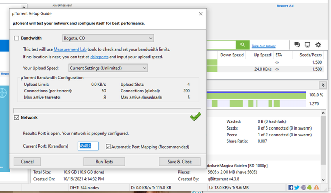
Task: Collapse detail pane with double-chevron button
Action: [x=323, y=85]
